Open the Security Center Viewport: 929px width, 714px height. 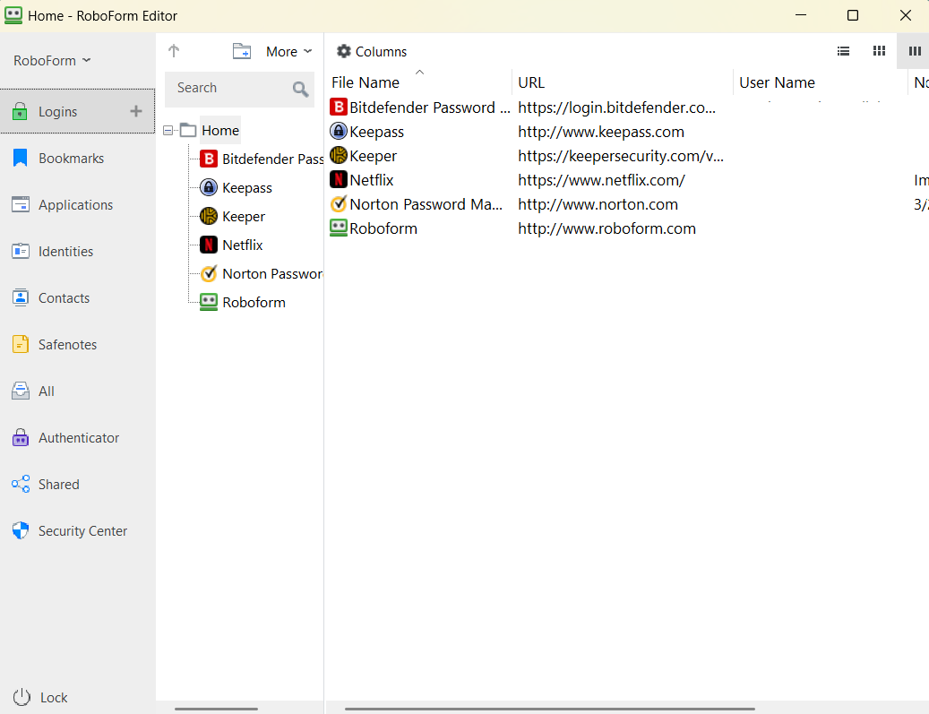tap(78, 531)
